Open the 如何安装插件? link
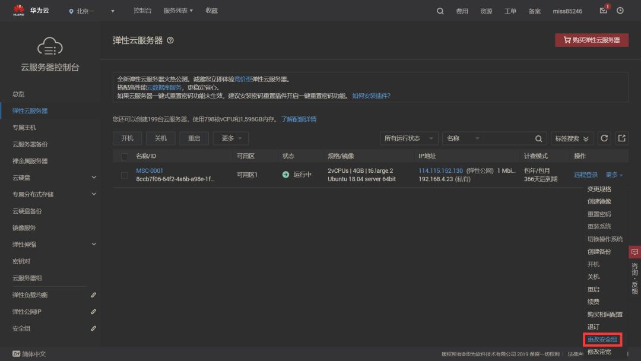The height and width of the screenshot is (361, 641). 371,96
